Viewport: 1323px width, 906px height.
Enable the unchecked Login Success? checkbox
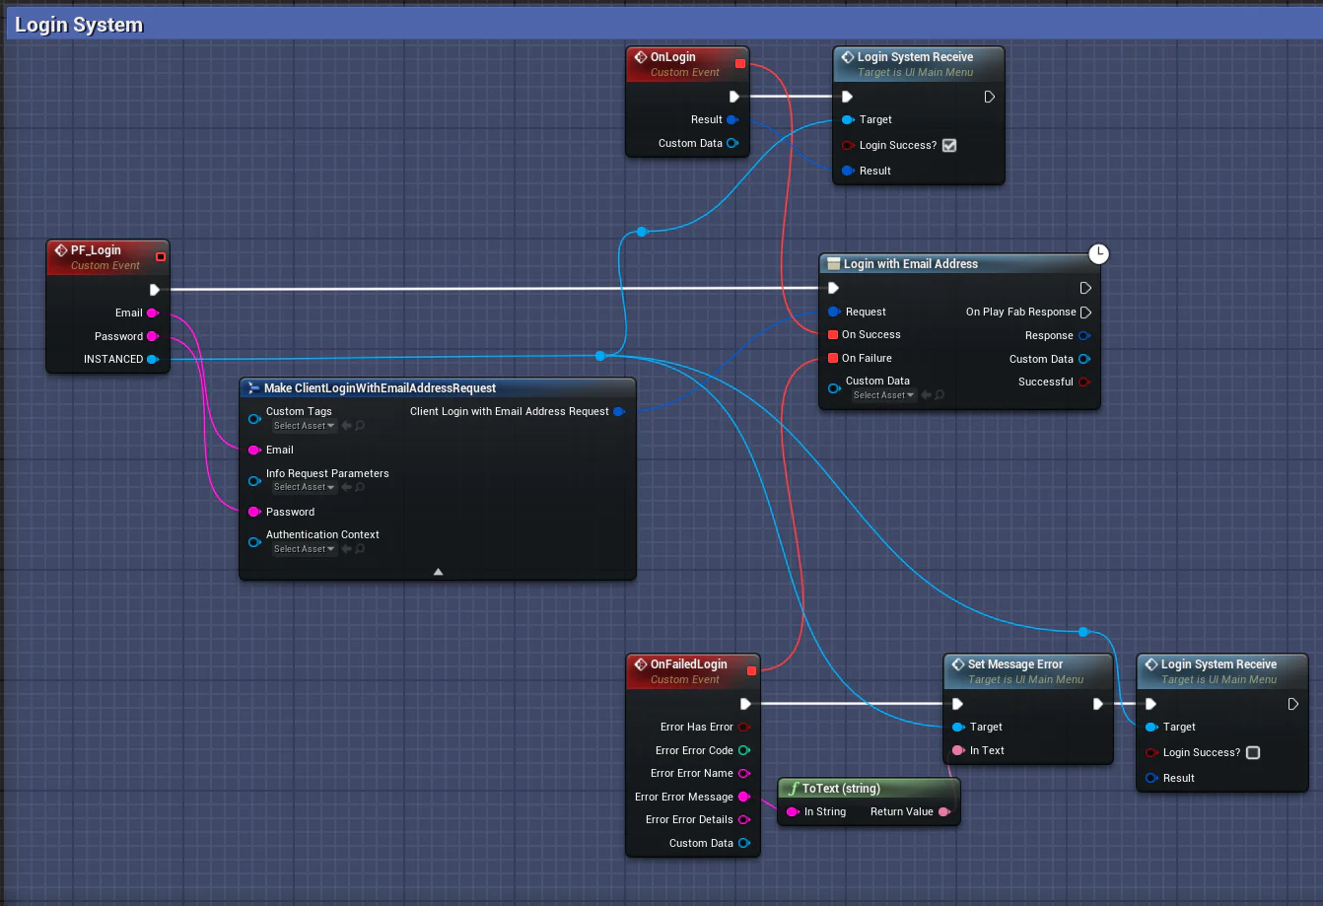coord(1253,753)
